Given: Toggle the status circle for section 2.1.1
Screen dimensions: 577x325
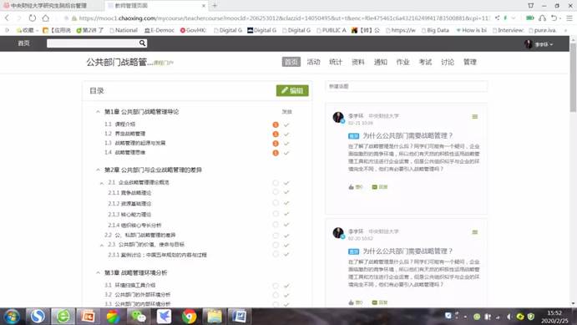Looking at the screenshot, I should coord(276,192).
